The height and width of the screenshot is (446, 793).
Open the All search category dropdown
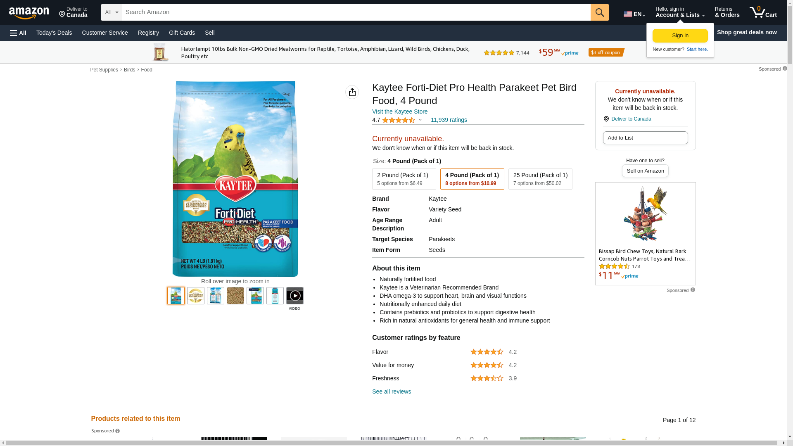point(111,12)
